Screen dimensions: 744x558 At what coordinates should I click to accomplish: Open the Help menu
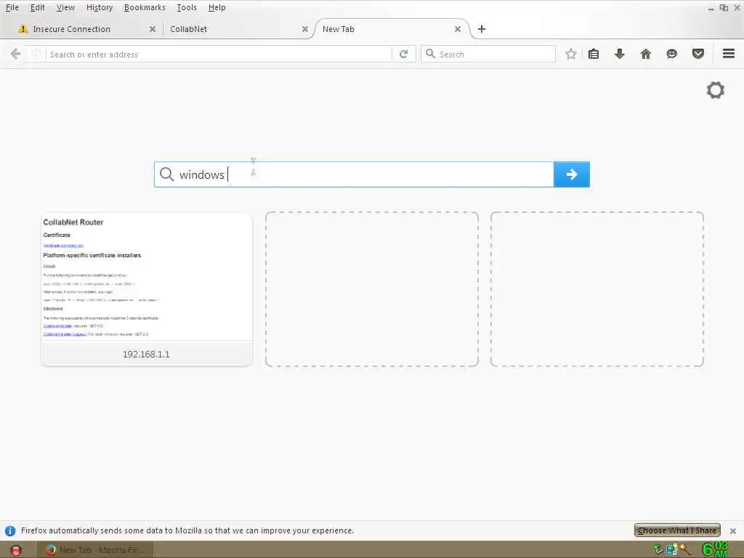[217, 7]
